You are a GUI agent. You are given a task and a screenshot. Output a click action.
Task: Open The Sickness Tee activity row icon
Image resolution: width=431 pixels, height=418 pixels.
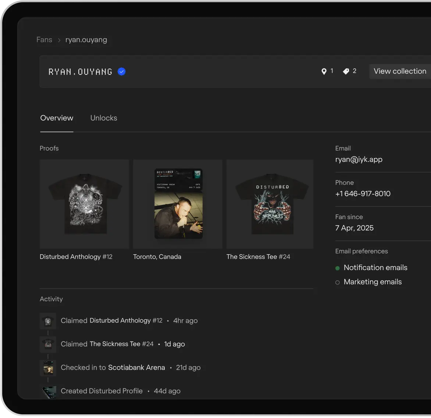click(x=48, y=344)
